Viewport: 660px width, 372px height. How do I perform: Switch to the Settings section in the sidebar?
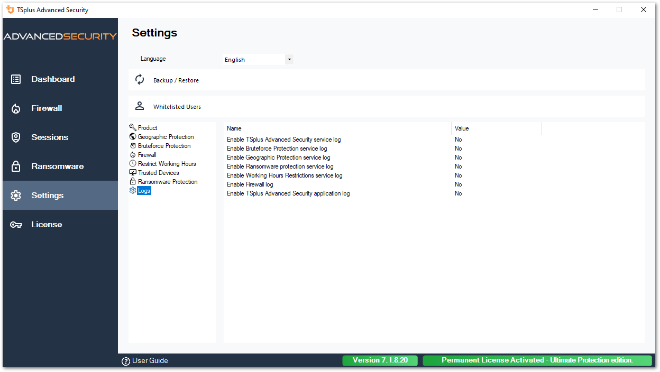(x=47, y=195)
